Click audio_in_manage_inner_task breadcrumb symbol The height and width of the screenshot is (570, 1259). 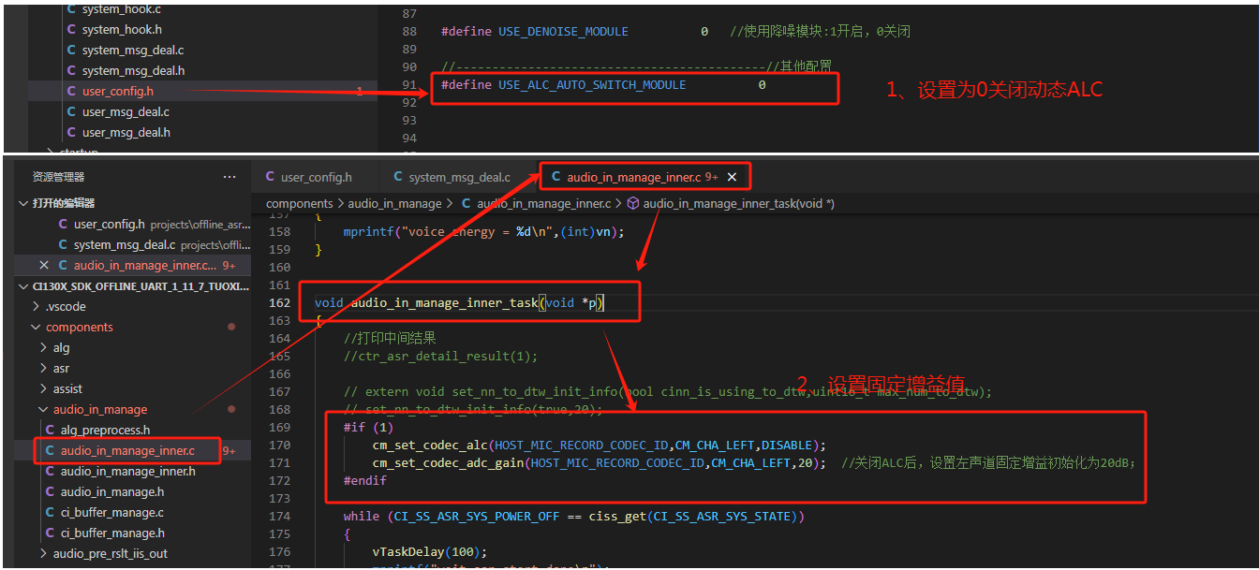[737, 203]
